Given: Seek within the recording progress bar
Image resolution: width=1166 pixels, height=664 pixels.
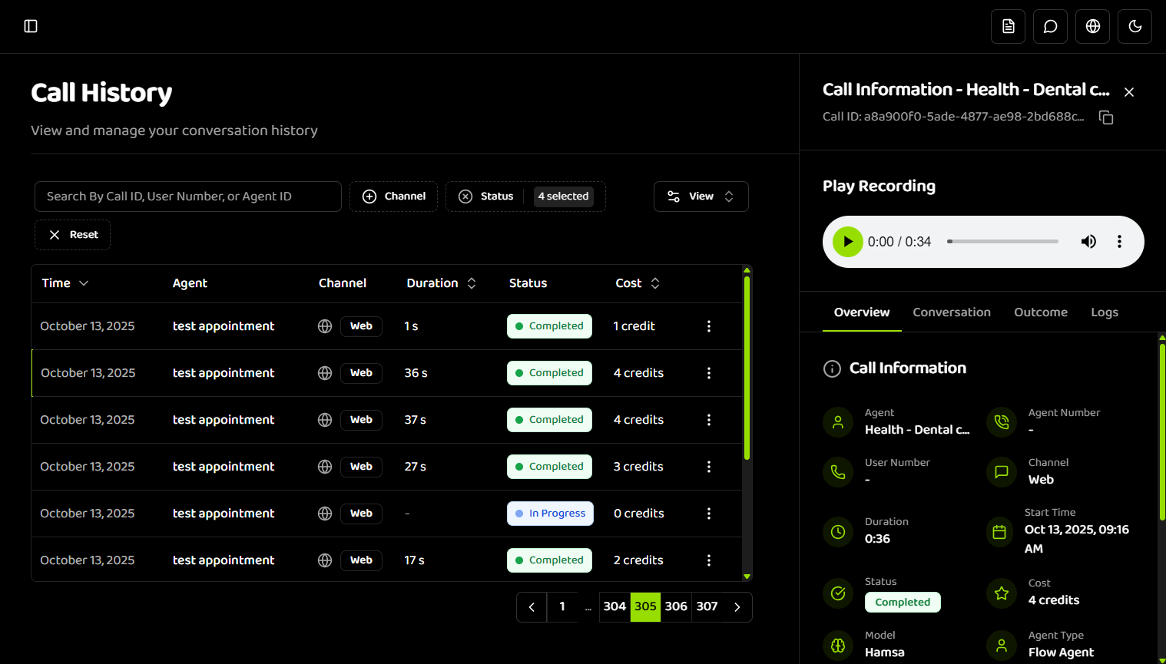Looking at the screenshot, I should point(1002,241).
